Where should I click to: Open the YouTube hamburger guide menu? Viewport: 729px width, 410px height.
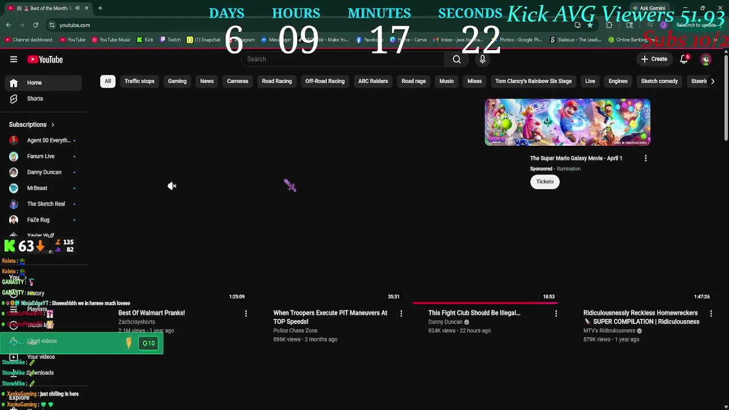pyautogui.click(x=14, y=59)
